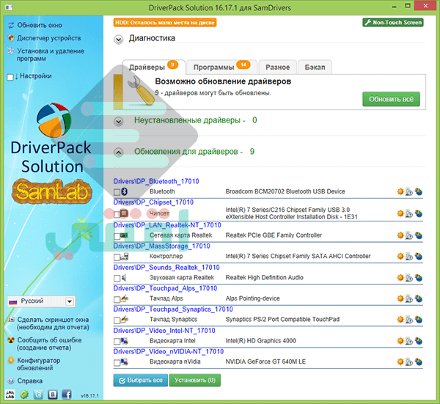Click the Установить (0) button

(x=195, y=380)
